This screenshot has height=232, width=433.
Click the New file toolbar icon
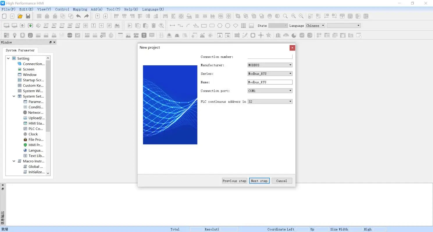click(4, 16)
